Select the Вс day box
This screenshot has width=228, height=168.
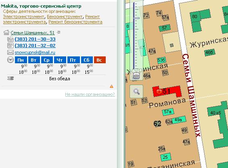(100, 60)
